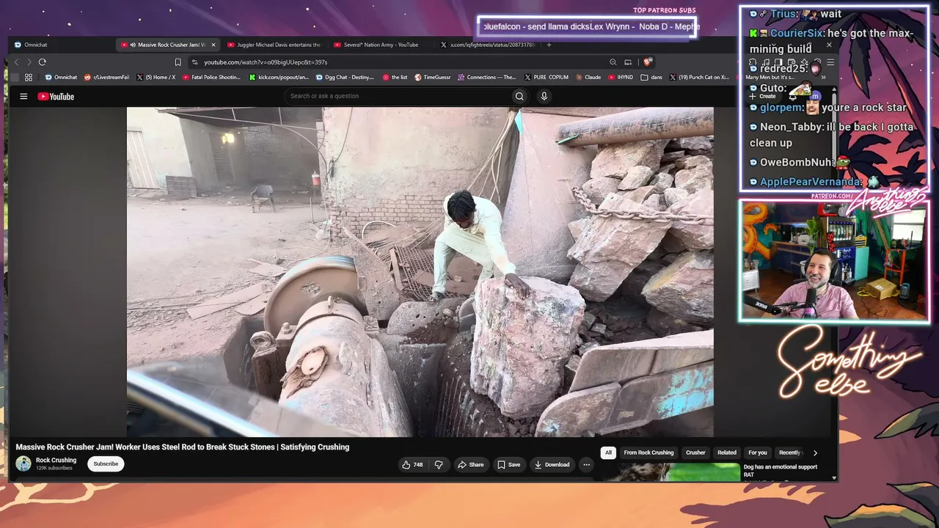
Task: Click the Rock Crushing channel avatar
Action: (23, 463)
